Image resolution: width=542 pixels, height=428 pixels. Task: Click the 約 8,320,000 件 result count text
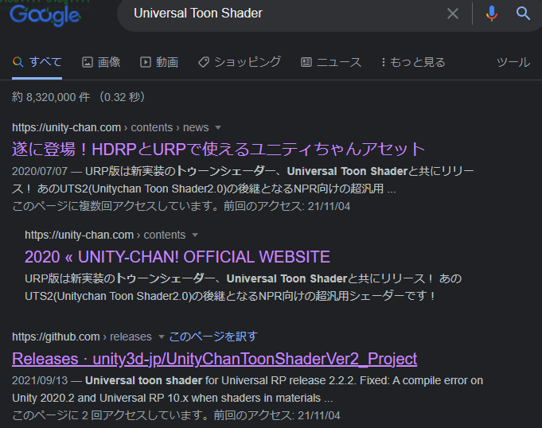coord(51,97)
